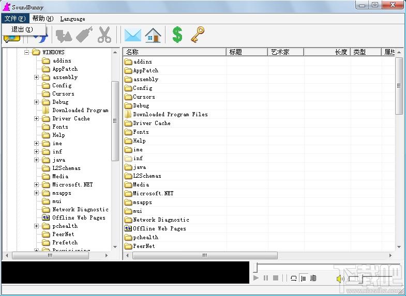The width and height of the screenshot is (406, 296).
Task: Toggle the highlighted sequential play mode button
Action: [x=304, y=278]
